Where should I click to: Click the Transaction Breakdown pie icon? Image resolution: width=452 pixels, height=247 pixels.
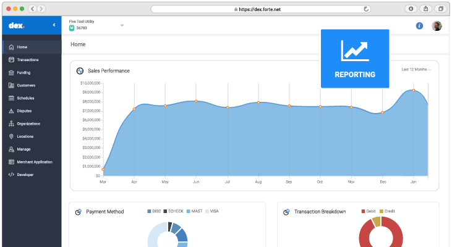pos(286,212)
